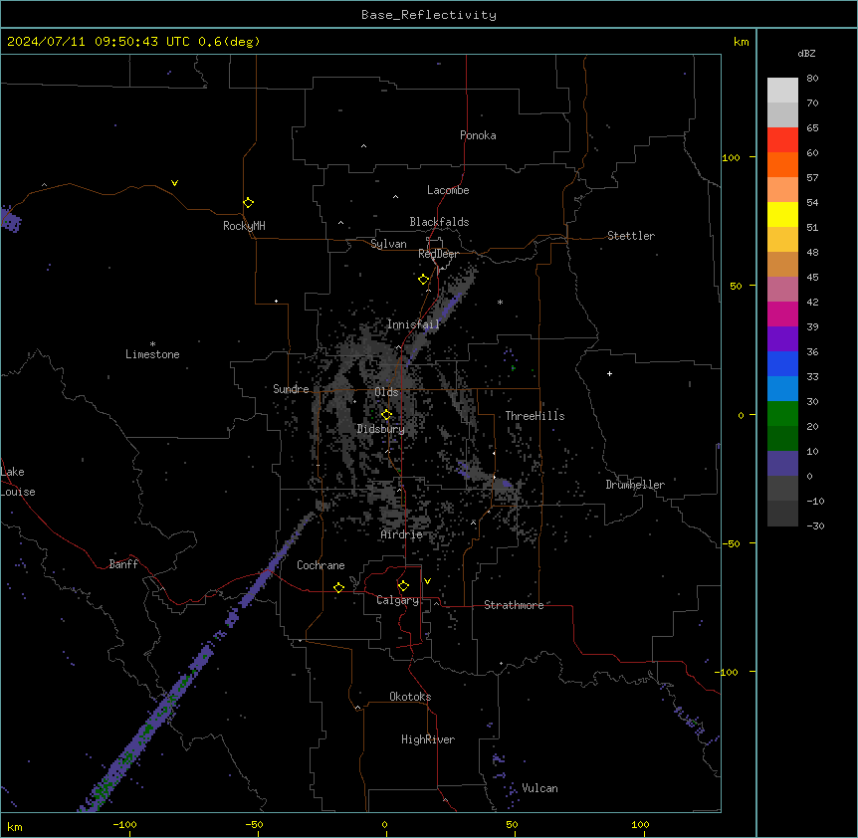Viewport: 858px width, 838px height.
Task: Click the yellow V marker east of Calgary diamond
Action: (427, 581)
